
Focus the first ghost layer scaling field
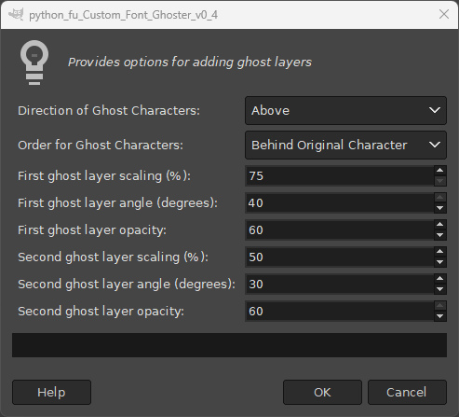point(340,176)
